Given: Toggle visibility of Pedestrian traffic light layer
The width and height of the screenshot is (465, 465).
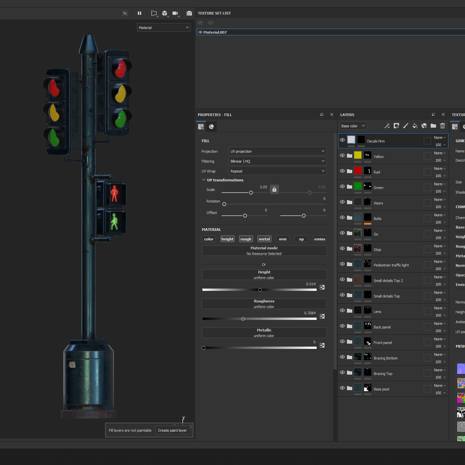Looking at the screenshot, I should [342, 264].
